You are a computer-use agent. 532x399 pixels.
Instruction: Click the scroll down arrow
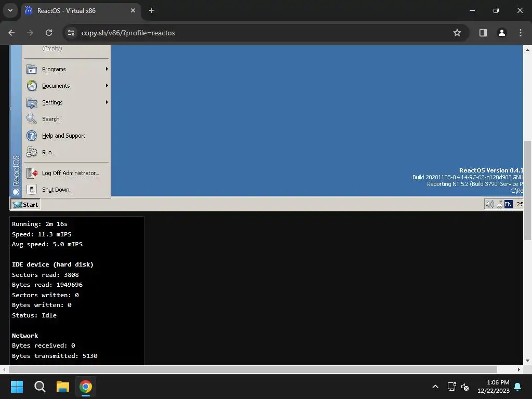pos(528,361)
